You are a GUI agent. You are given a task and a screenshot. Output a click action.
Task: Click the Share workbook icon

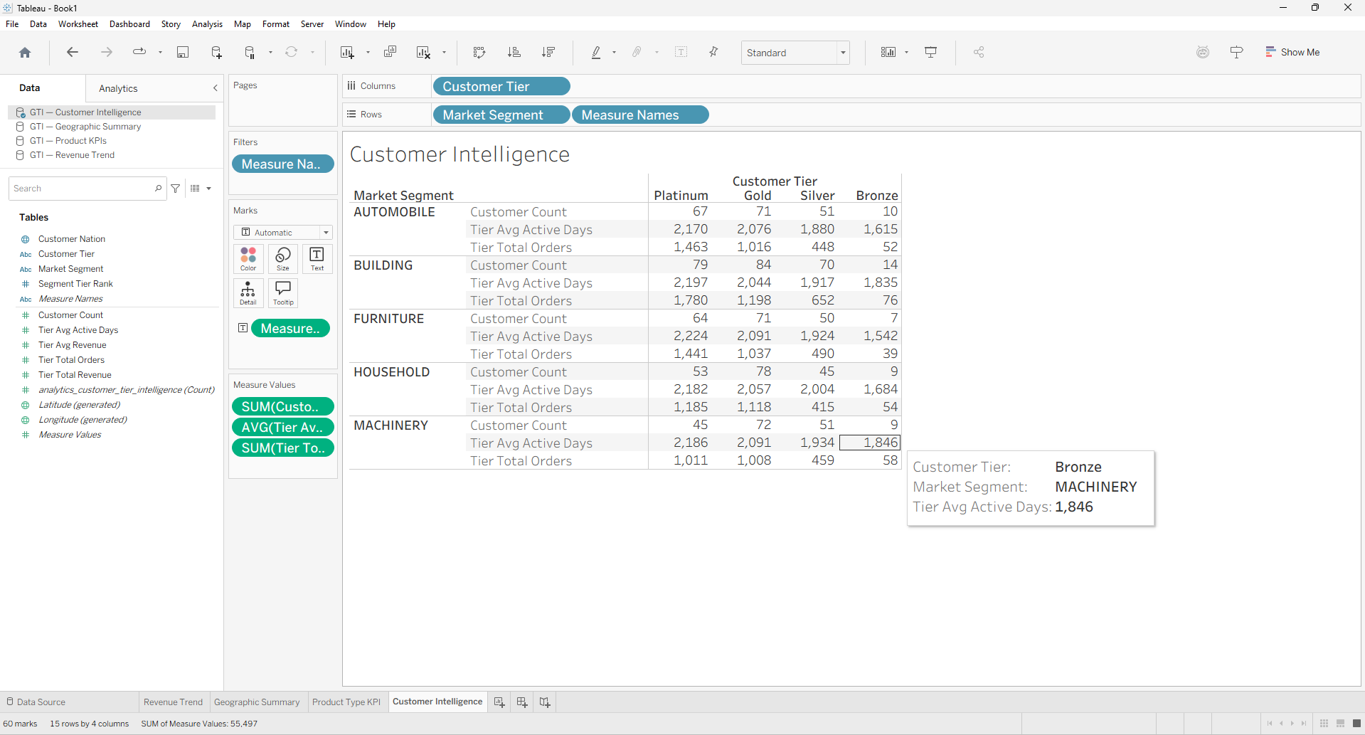pyautogui.click(x=979, y=52)
